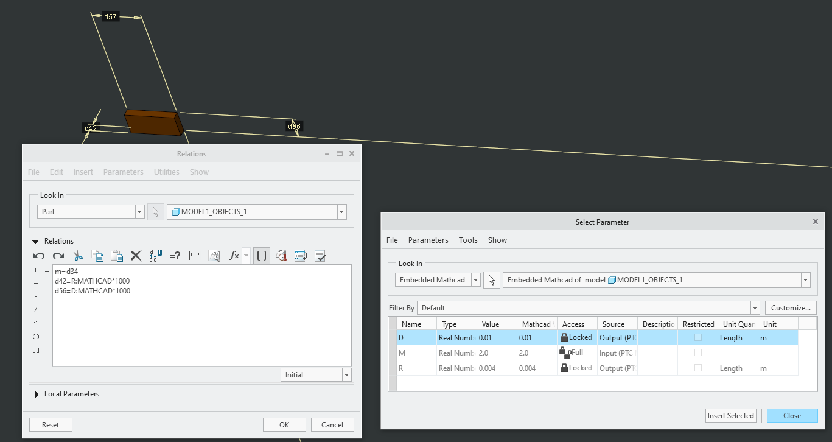Activate the parameter selection arrow
Viewport: 832px width, 442px height.
coord(491,279)
